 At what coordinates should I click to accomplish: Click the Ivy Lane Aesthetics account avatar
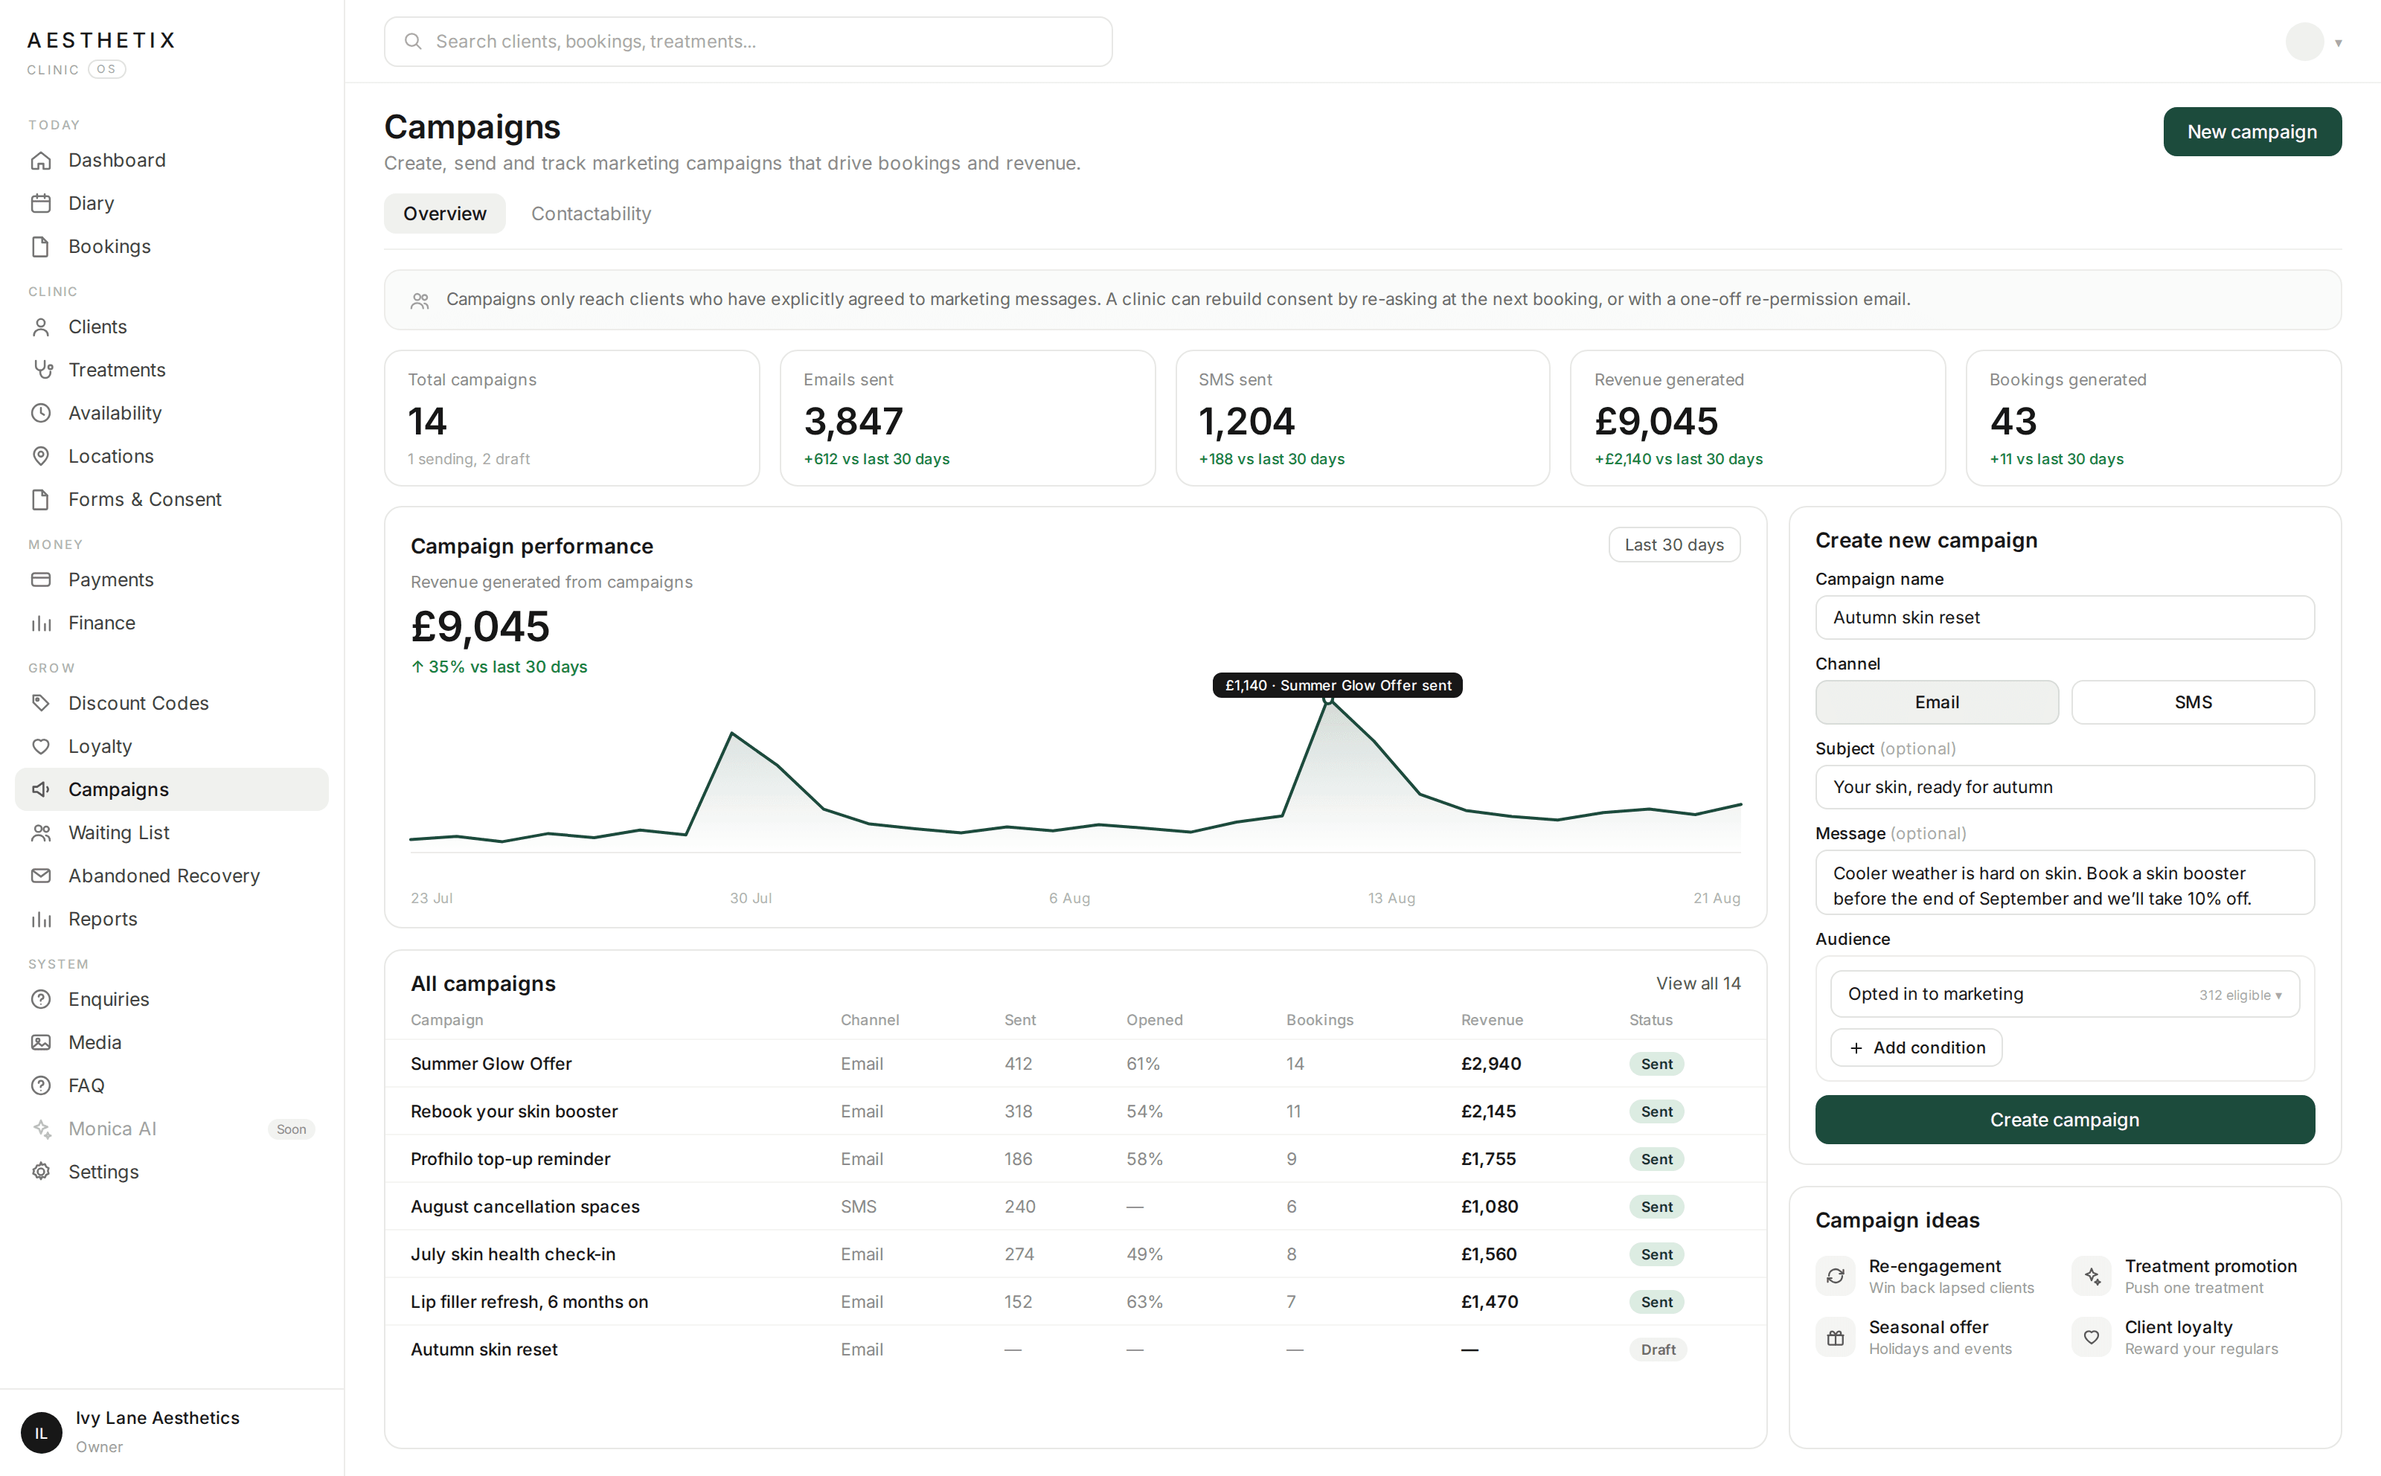pyautogui.click(x=41, y=1432)
